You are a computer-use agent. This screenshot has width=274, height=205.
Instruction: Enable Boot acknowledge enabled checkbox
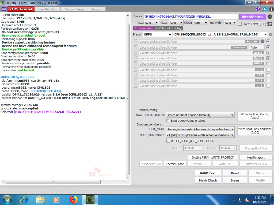pos(168,120)
